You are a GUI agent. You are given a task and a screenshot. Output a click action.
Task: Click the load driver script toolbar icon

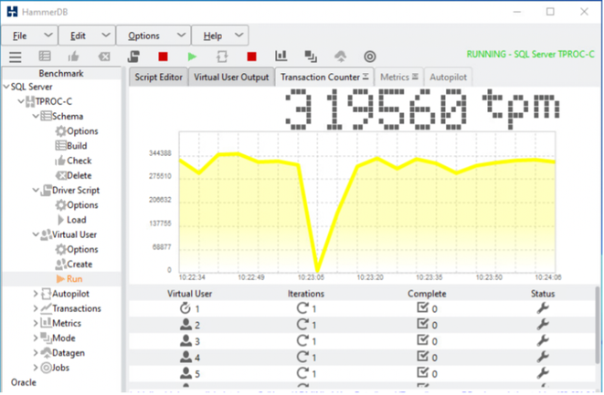tap(133, 57)
